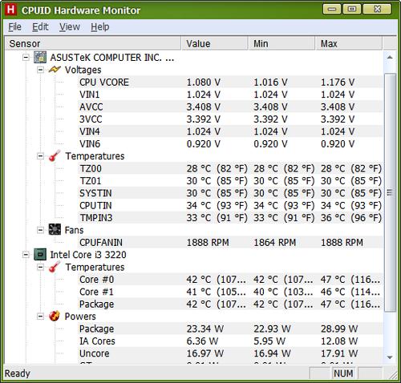Click the ASUSTeK motherboard icon
Image resolution: width=401 pixels, height=383 pixels.
(x=40, y=58)
